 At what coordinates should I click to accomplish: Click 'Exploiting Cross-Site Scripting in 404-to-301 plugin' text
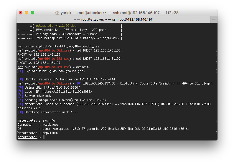coord(166,84)
